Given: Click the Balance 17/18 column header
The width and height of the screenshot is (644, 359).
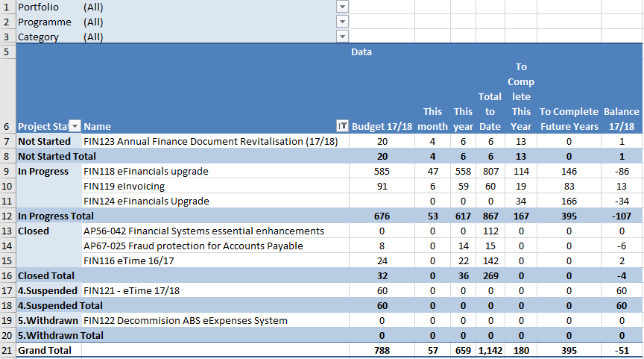Looking at the screenshot, I should click(x=622, y=119).
